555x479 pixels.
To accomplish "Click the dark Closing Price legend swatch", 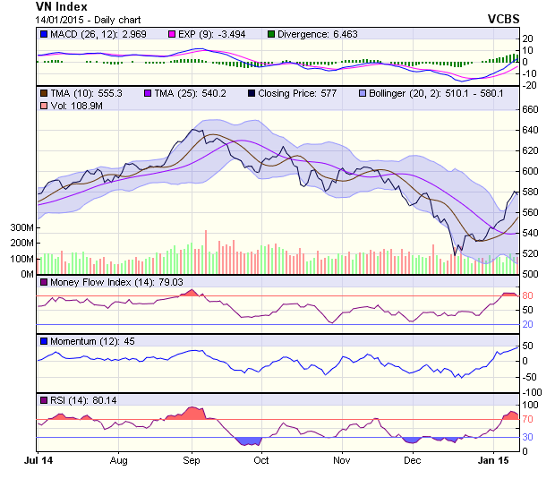I will (x=254, y=93).
